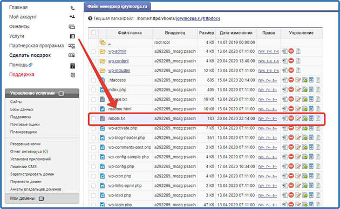Click the green-arrow icon for wp-blog-header.php

click(x=305, y=137)
